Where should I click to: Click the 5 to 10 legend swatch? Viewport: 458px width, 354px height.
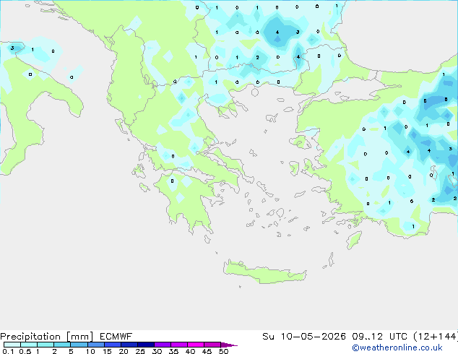pyautogui.click(x=79, y=345)
